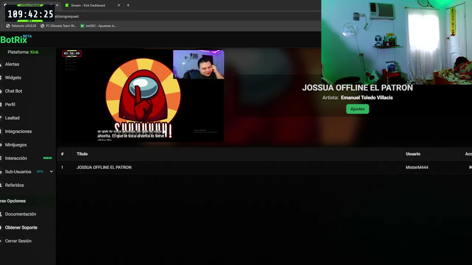Open a new browser tab
Viewport: 472px width, 265px height.
pos(128,5)
